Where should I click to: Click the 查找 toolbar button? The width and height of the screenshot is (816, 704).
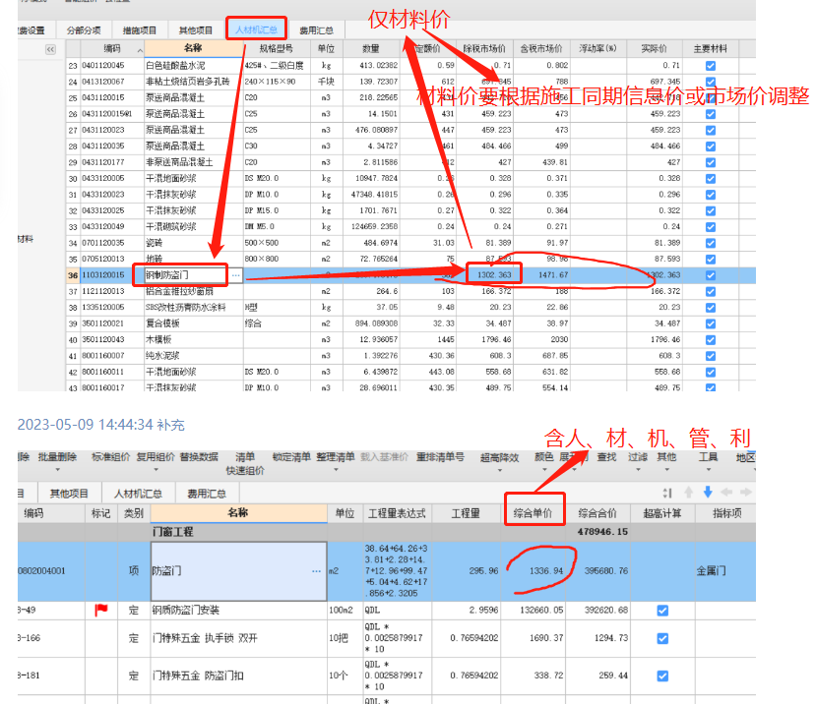pyautogui.click(x=606, y=457)
